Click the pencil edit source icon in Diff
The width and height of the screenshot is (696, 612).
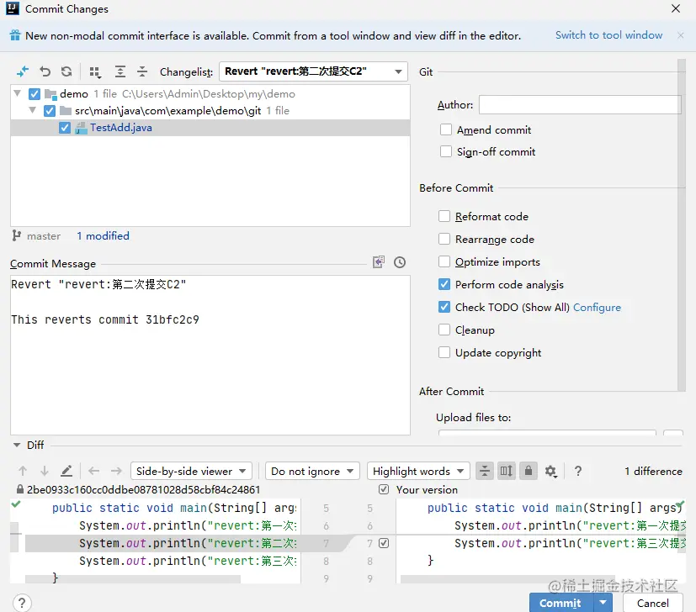[x=66, y=471]
